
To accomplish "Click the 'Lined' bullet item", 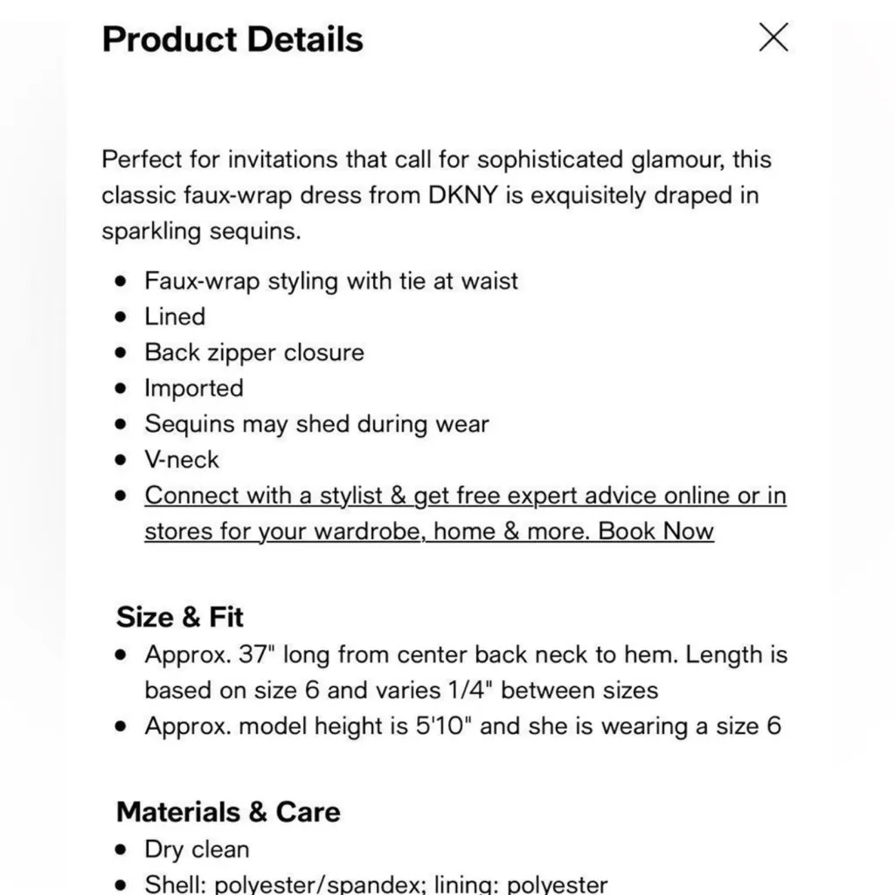I will (x=175, y=316).
